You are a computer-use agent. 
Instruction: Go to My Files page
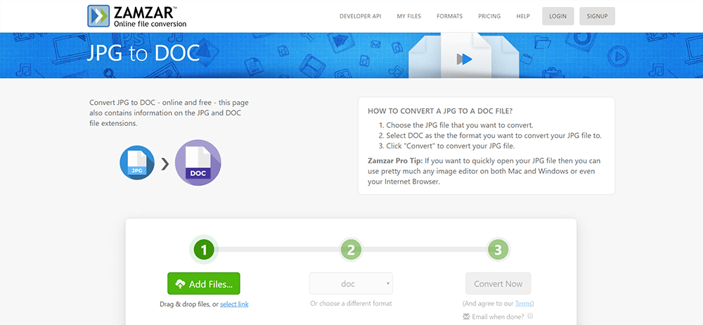411,16
